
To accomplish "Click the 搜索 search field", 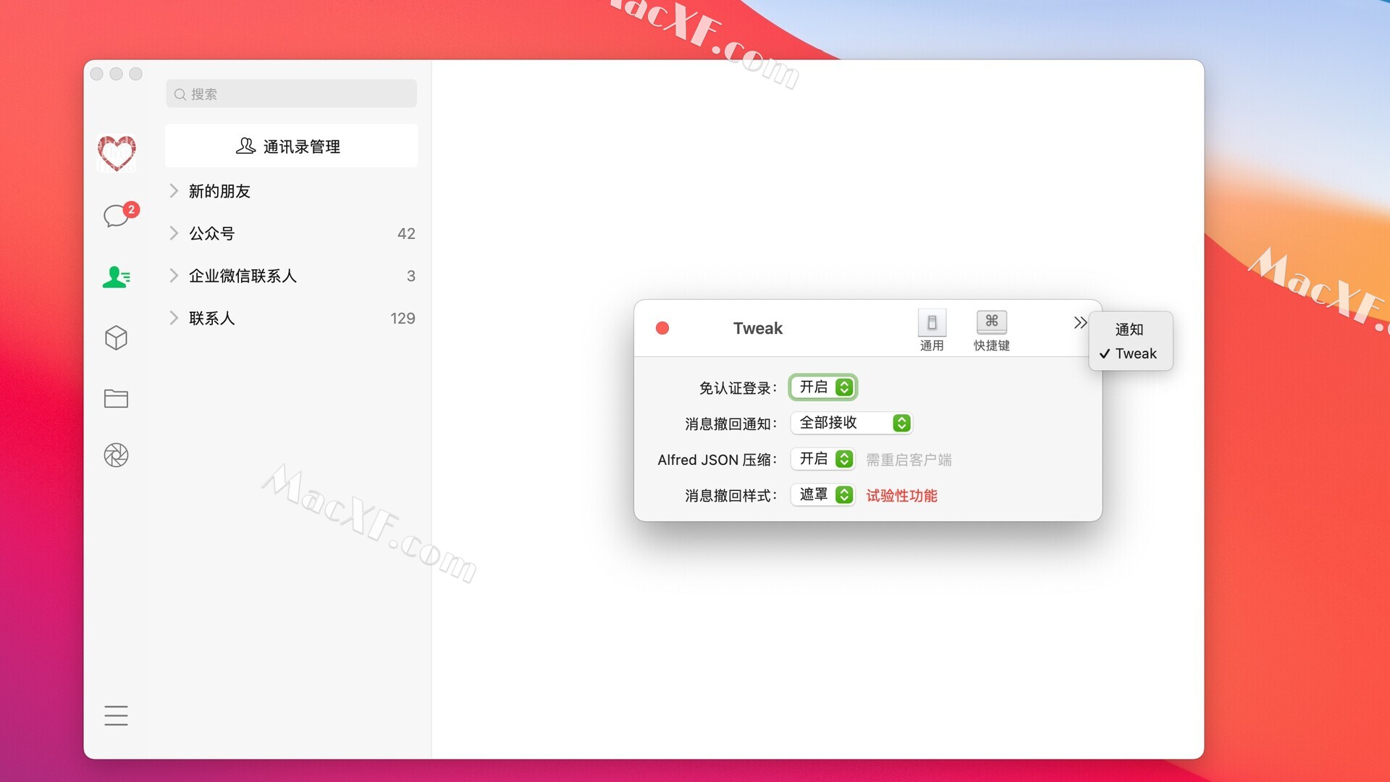I will [x=291, y=94].
